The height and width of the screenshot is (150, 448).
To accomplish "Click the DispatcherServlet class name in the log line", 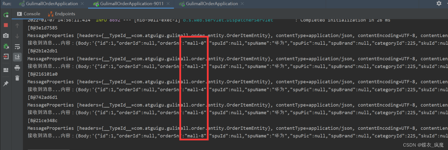I will [x=228, y=20].
